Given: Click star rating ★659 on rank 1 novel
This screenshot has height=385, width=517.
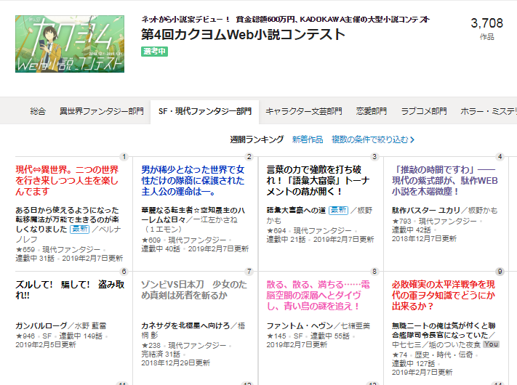Looking at the screenshot, I should (25, 250).
